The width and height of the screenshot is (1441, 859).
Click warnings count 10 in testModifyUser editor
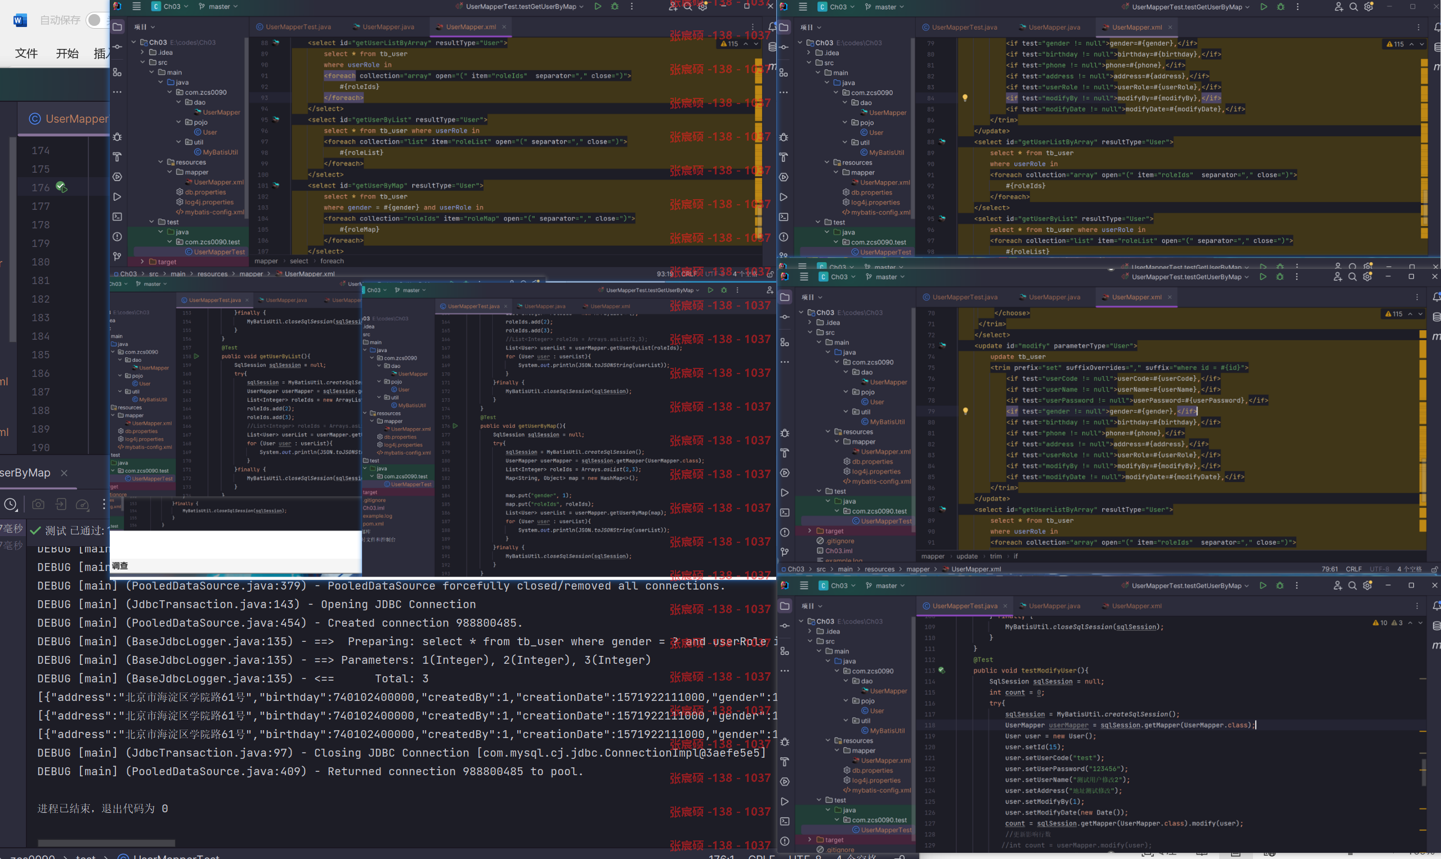(x=1379, y=623)
